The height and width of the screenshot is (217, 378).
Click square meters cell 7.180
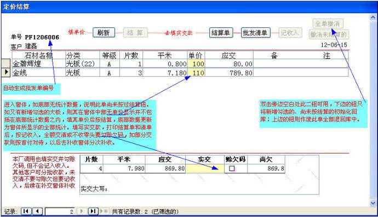(165, 73)
